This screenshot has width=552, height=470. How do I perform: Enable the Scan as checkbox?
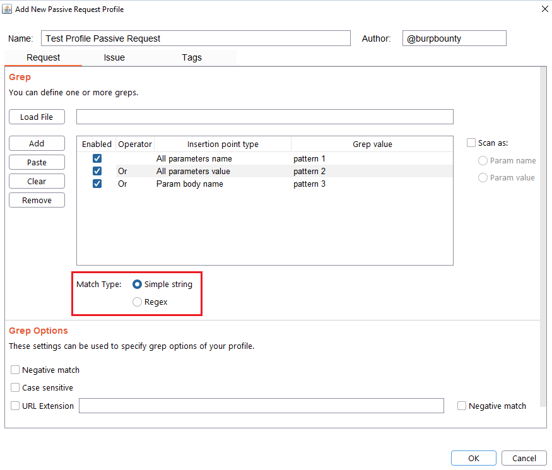click(471, 143)
